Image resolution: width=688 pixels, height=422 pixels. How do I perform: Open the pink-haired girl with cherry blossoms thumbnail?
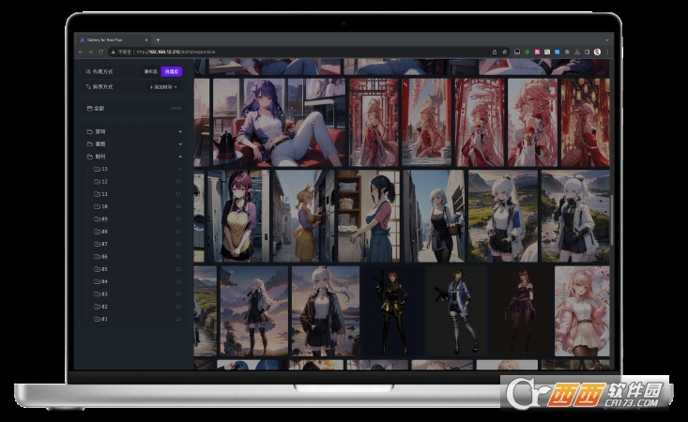click(582, 311)
